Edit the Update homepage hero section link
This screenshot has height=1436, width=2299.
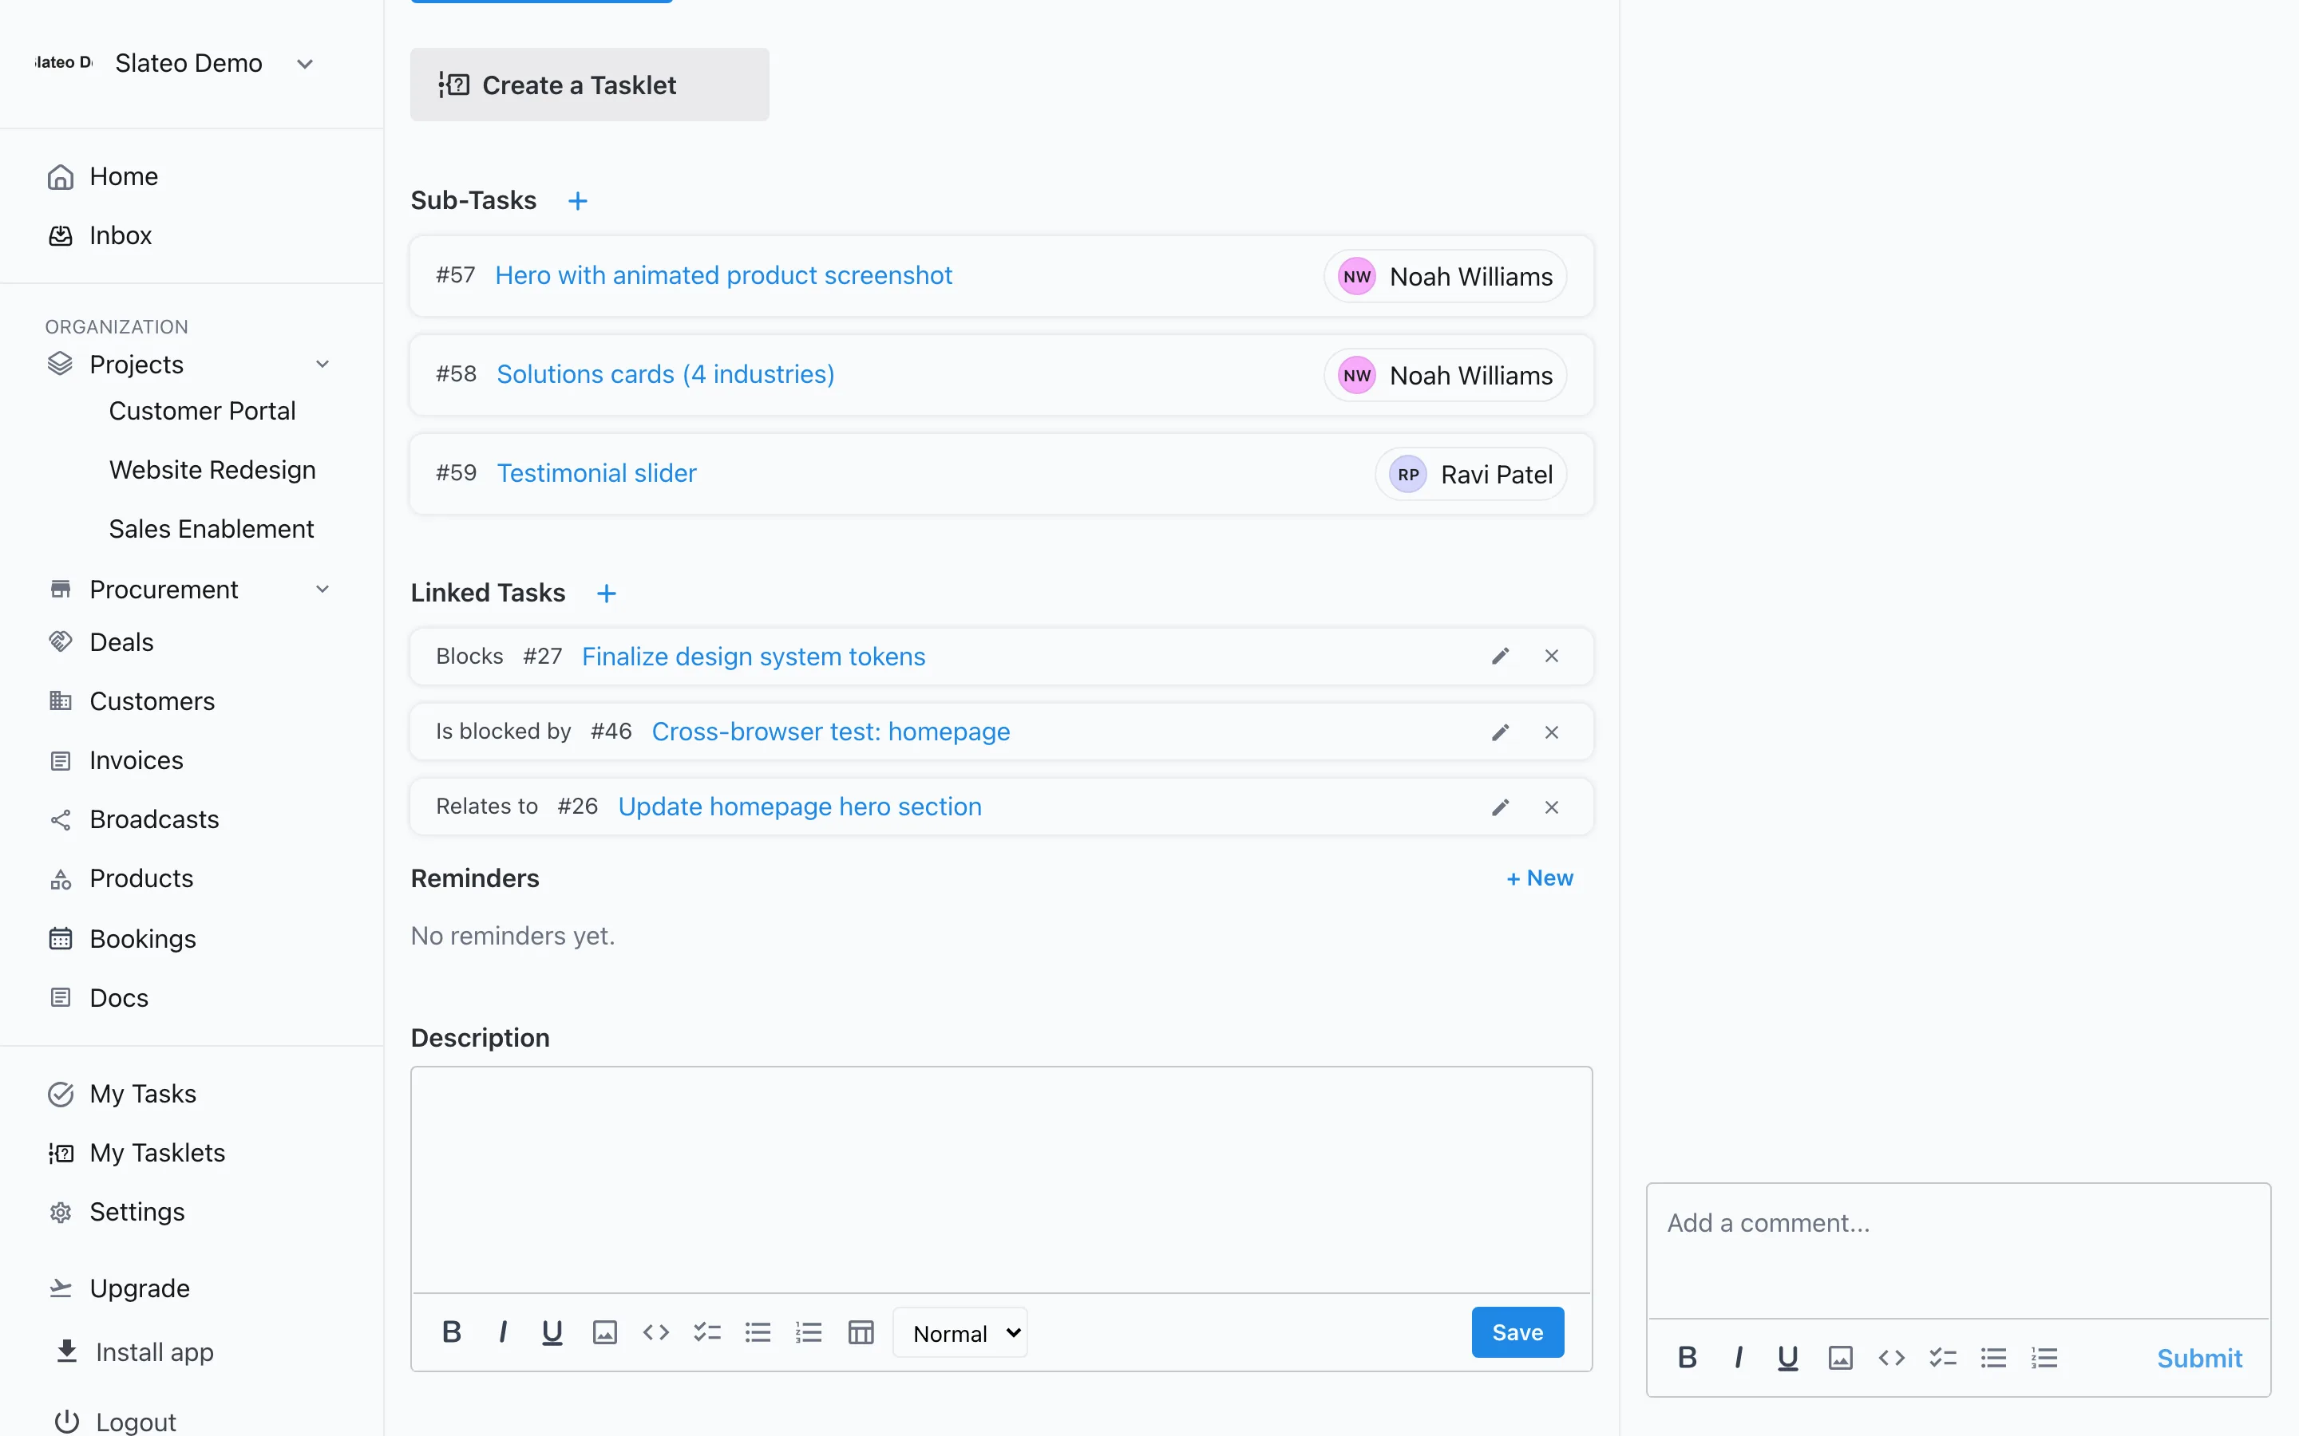click(1500, 807)
